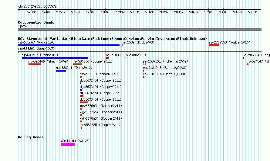Open the nsv2589 (Kidd2008) label
Screen dimensions: 270x161
[x=138, y=42]
